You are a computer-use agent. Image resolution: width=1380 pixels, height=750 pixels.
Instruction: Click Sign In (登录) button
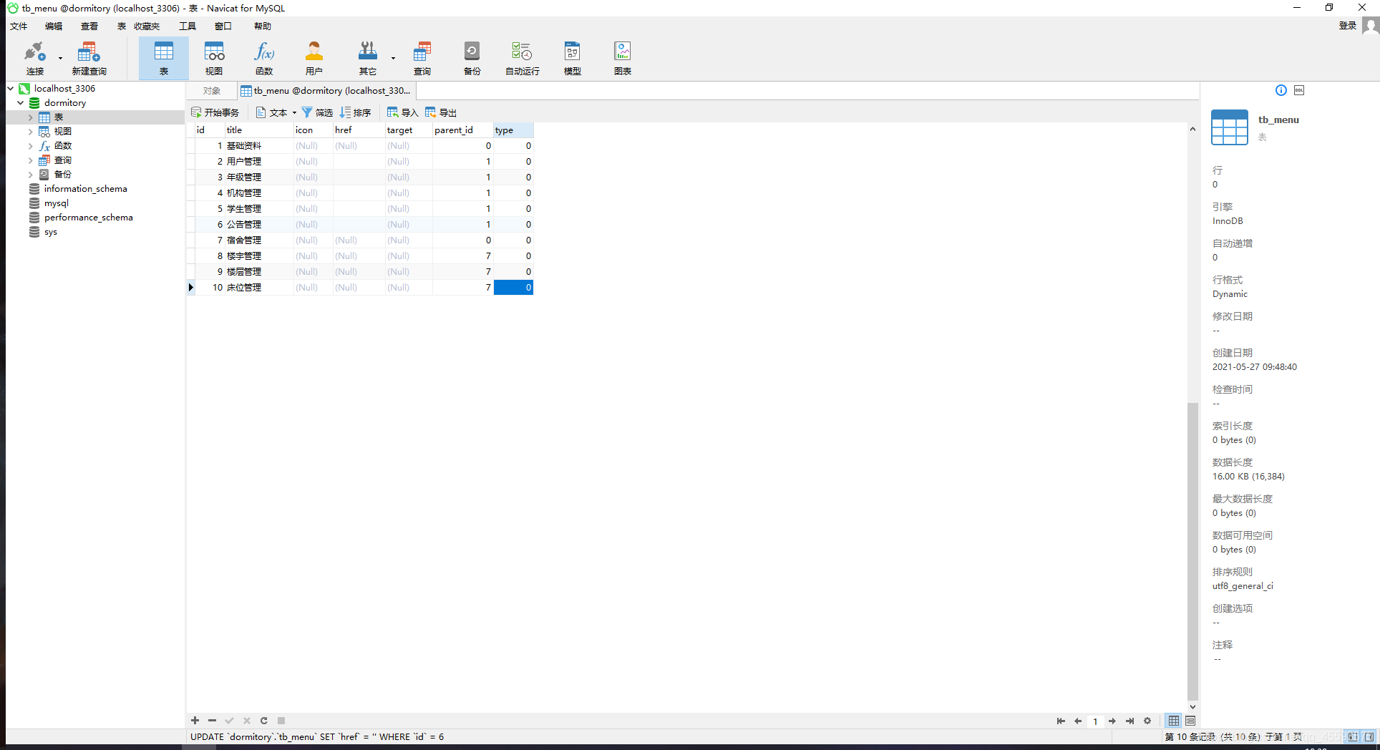click(x=1348, y=26)
